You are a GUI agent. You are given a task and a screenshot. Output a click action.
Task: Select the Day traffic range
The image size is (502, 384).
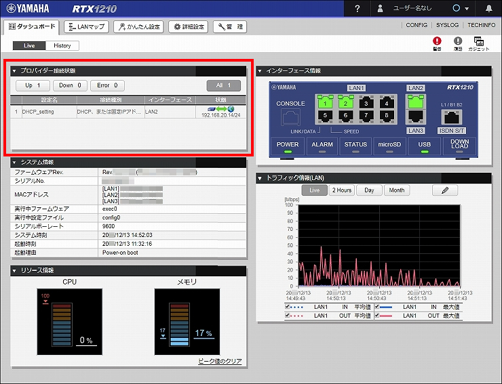pyautogui.click(x=369, y=190)
